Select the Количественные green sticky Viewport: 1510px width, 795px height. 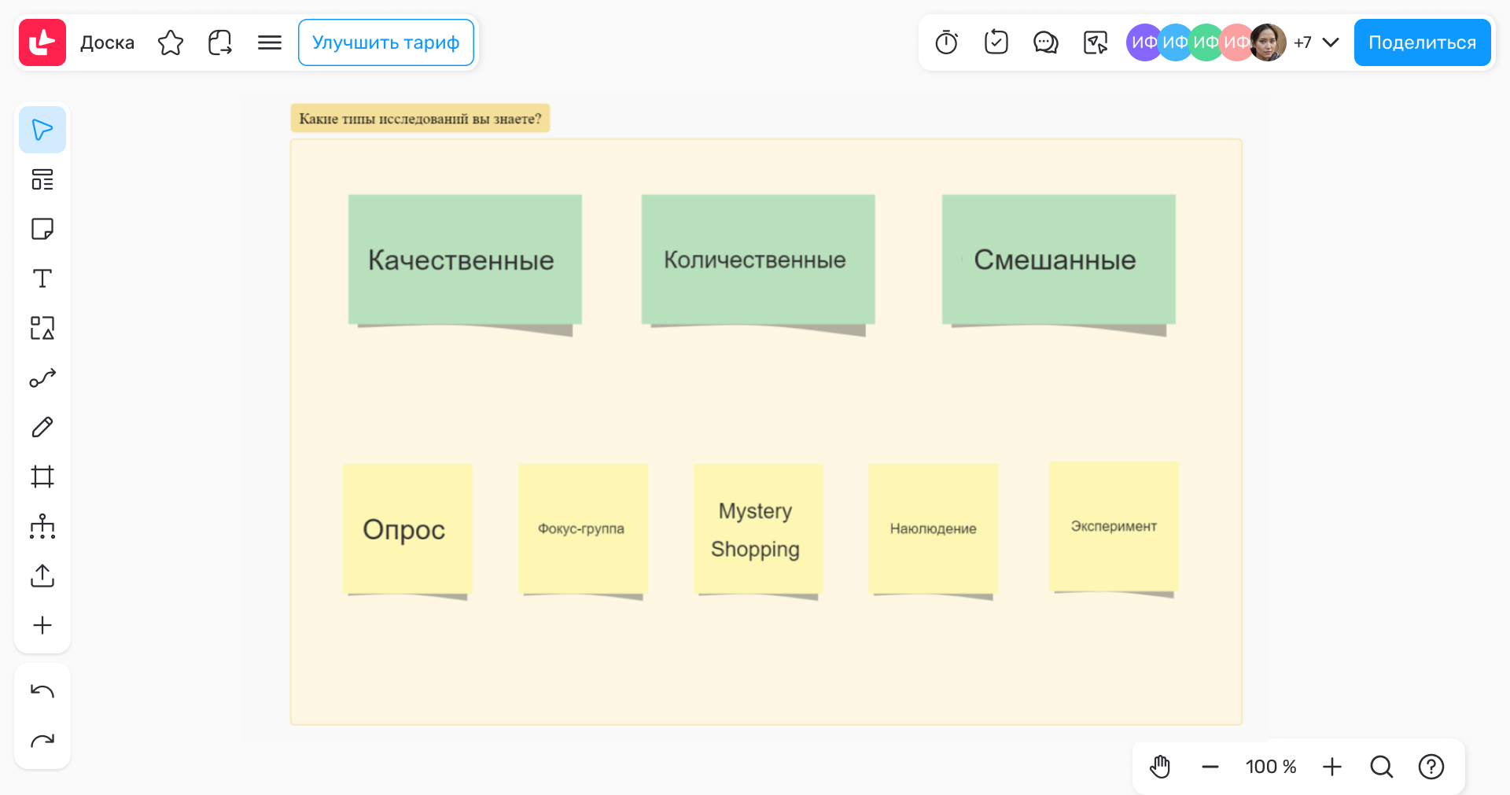[758, 259]
